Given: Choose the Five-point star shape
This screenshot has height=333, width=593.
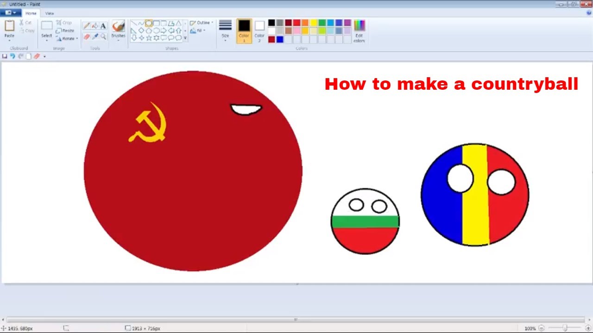Looking at the screenshot, I should tap(149, 38).
